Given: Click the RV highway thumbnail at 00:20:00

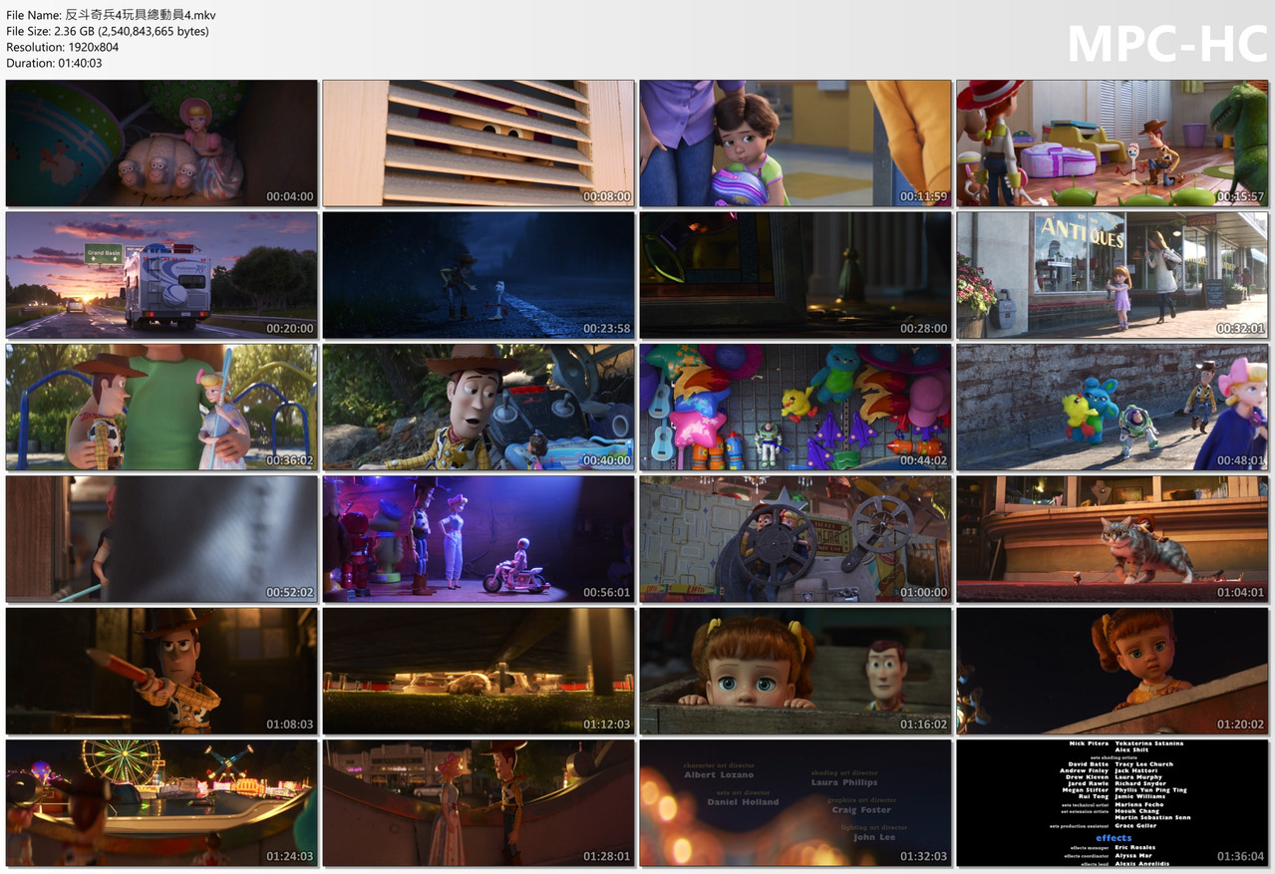Looking at the screenshot, I should tap(161, 275).
